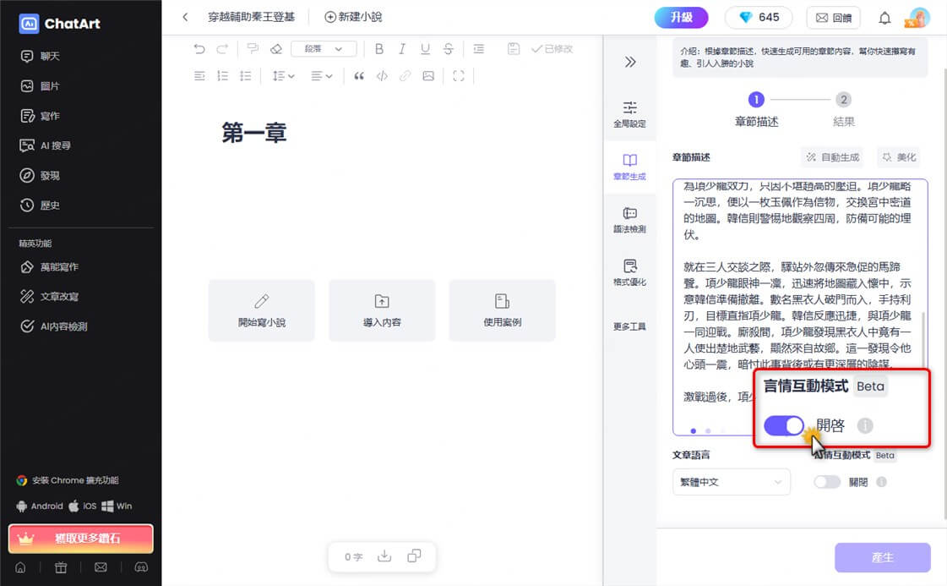Toggle italic formatting
The image size is (947, 586).
point(401,49)
